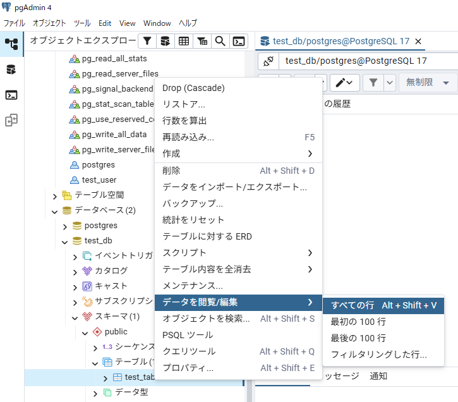Expand the test table row chevron
The height and width of the screenshot is (402, 458).
point(105,379)
